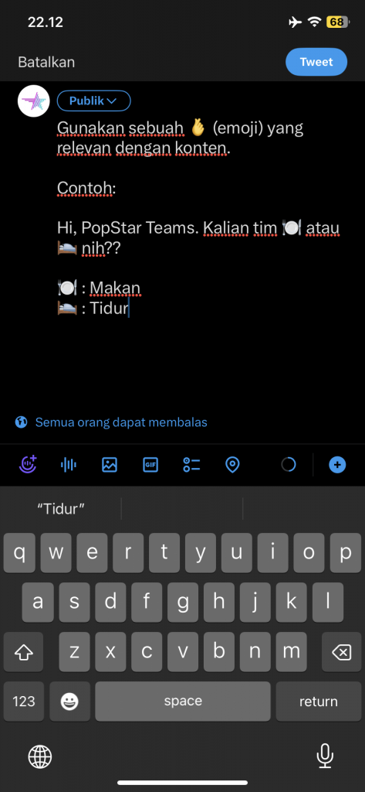Image resolution: width=365 pixels, height=792 pixels.
Task: Select the "Tidur" keyboard suggestion
Action: [61, 509]
